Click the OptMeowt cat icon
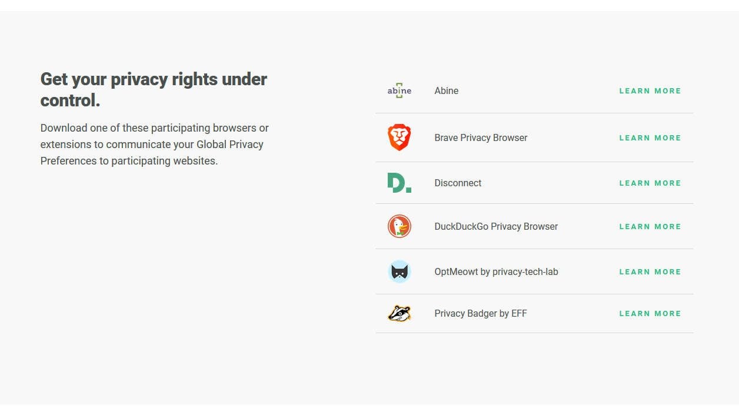The image size is (739, 416). pyautogui.click(x=400, y=271)
